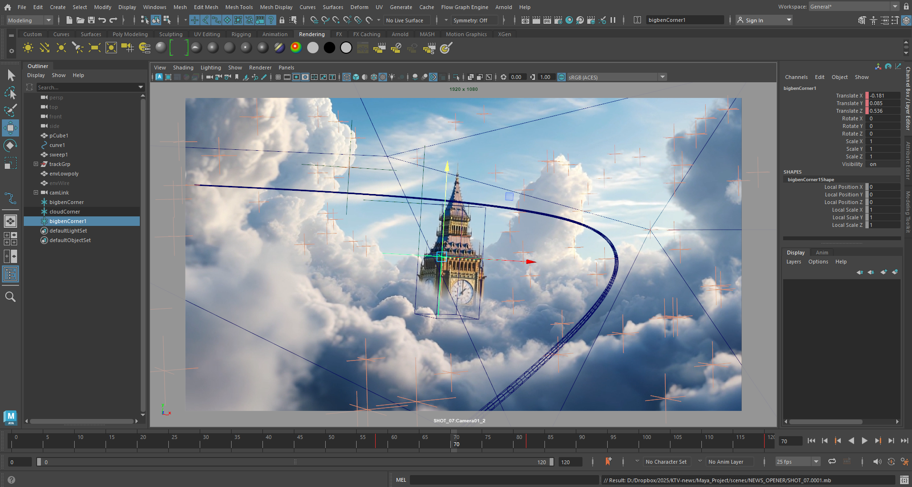Open the Outliner search filter dropdown arrow
This screenshot has height=487, width=912.
(141, 87)
